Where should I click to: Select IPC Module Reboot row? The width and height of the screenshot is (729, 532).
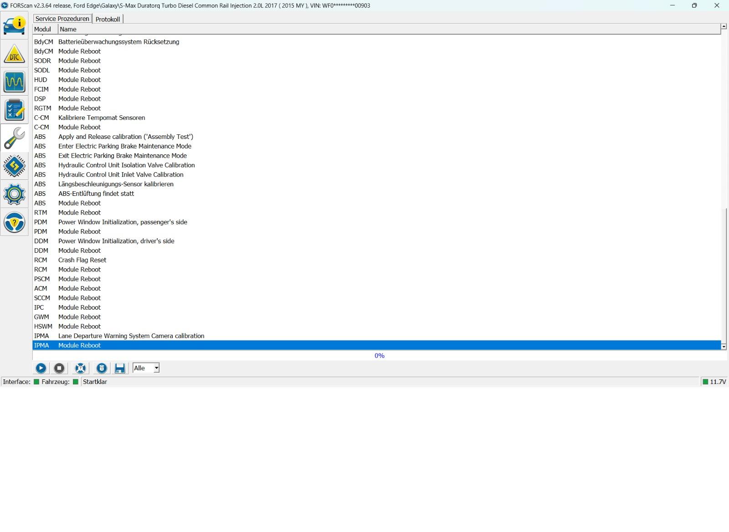pos(377,307)
